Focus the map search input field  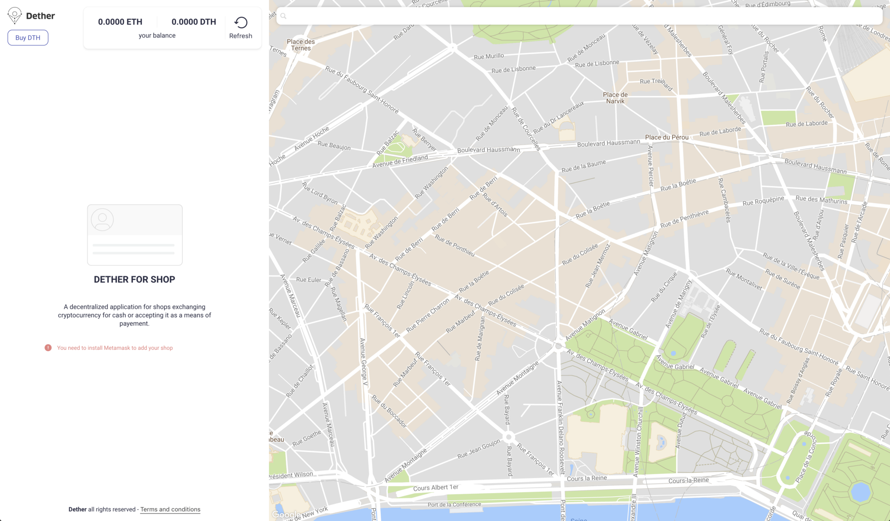(x=580, y=16)
